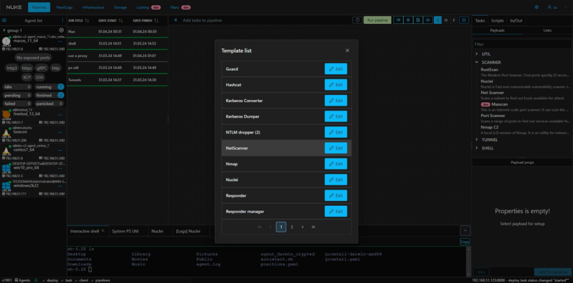The height and width of the screenshot is (283, 573).
Task: Select template page 2
Action: point(291,227)
